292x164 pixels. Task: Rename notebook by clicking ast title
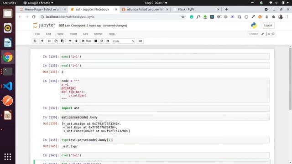(x=61, y=26)
